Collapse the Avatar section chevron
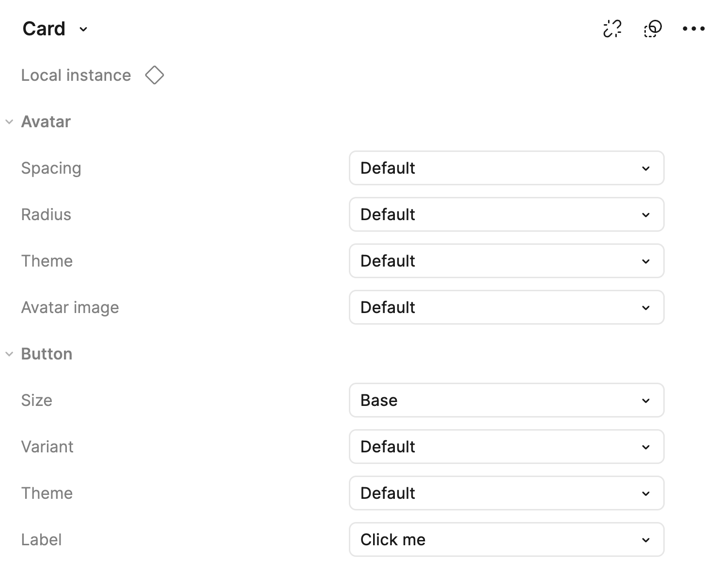719x568 pixels. pyautogui.click(x=9, y=122)
